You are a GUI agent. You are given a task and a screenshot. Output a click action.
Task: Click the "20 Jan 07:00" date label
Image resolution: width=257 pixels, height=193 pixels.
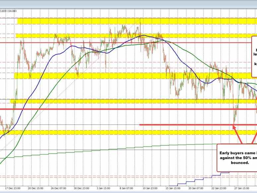click(196, 188)
